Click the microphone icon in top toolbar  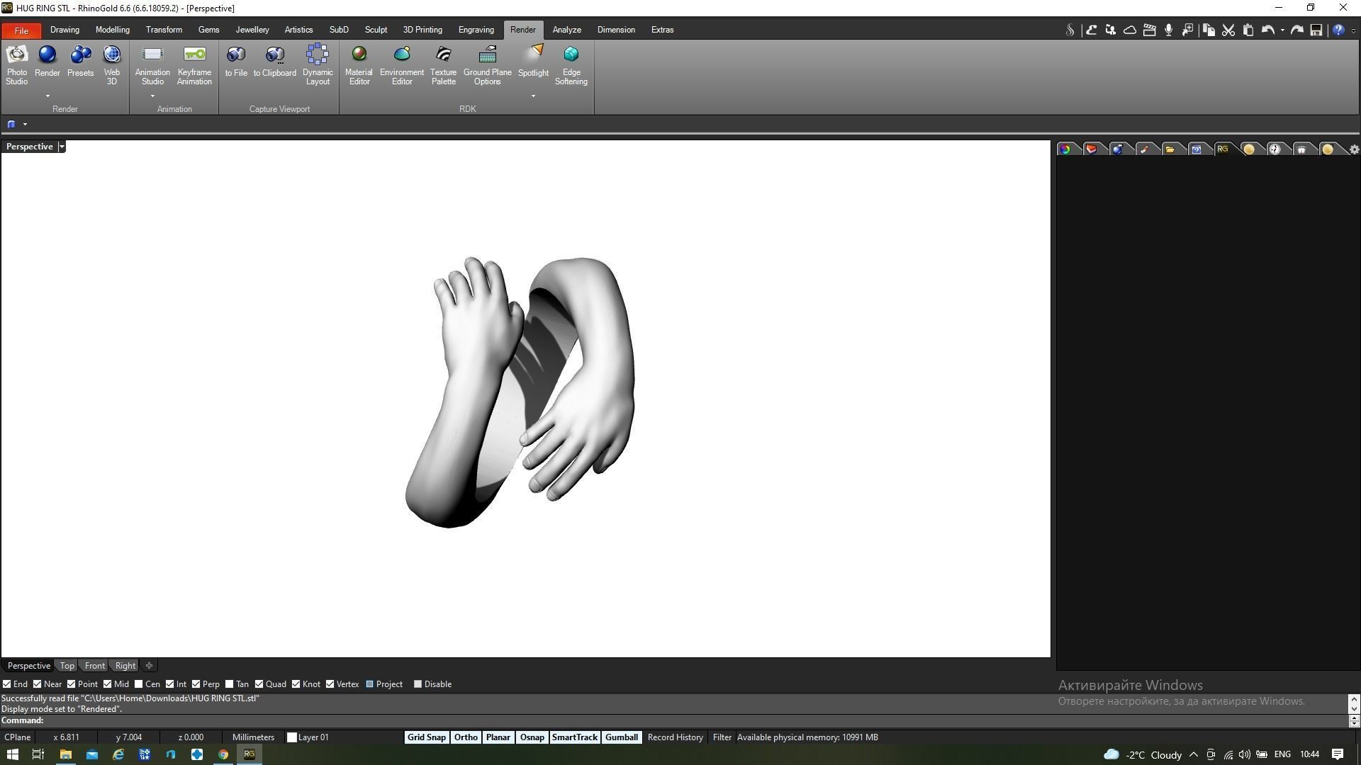click(x=1169, y=30)
